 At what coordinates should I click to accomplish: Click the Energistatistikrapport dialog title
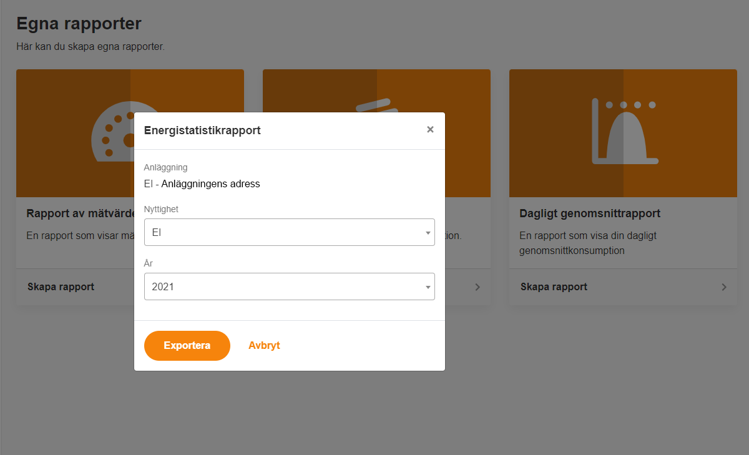pos(202,130)
